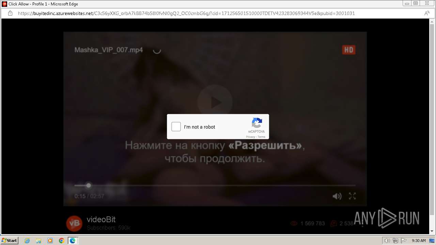
Task: Click the reCAPTCHA logo icon
Action: tap(257, 123)
